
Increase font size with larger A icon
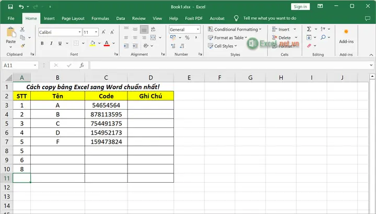tap(103, 32)
